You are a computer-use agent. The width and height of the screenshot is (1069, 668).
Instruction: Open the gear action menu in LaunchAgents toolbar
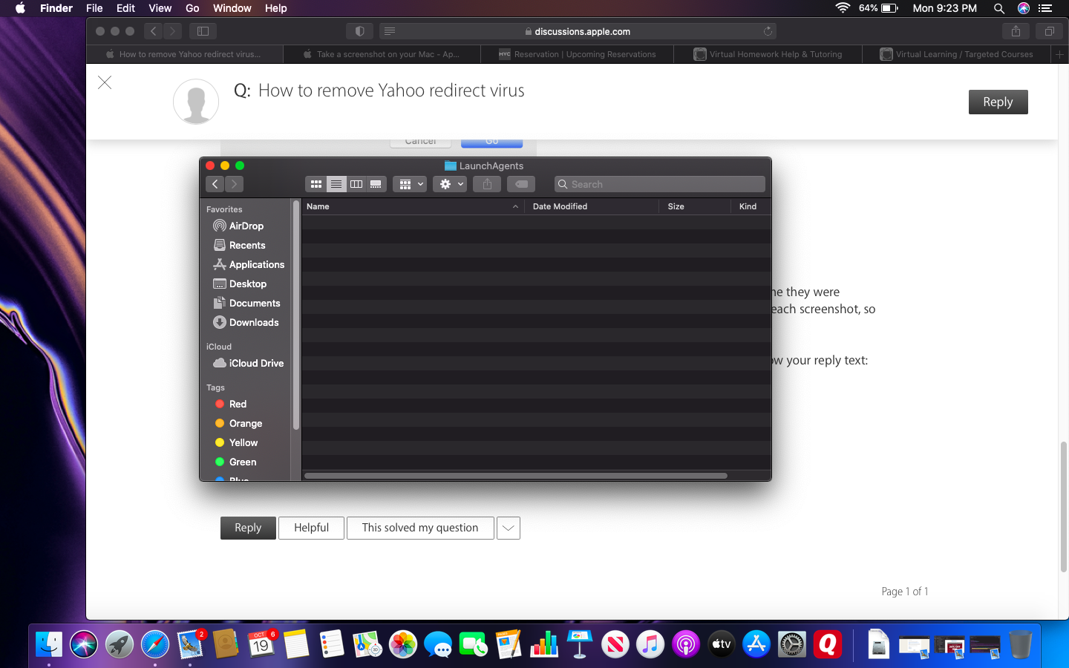point(451,184)
